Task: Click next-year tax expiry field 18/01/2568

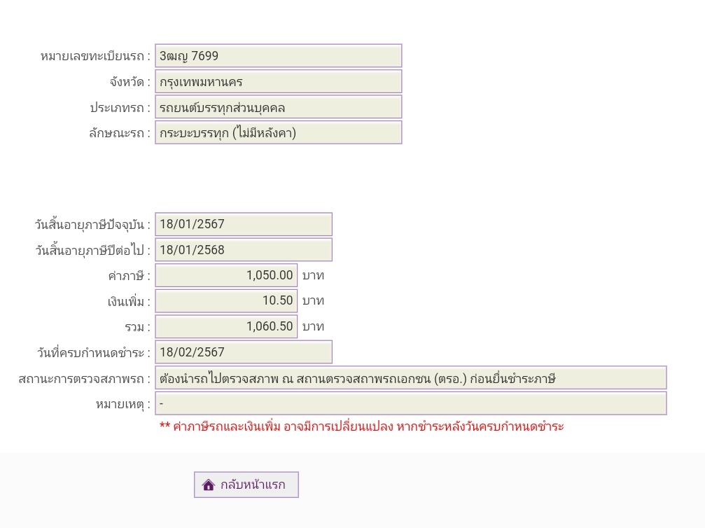Action: (244, 249)
